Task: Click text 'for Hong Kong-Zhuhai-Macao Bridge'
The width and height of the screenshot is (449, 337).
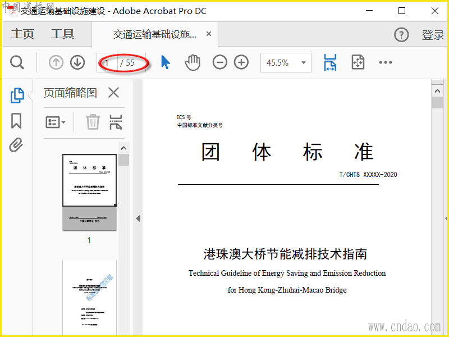Action: pos(287,290)
